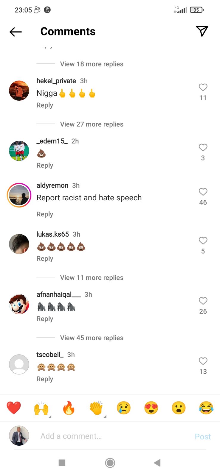Like the afnanhaiqal___ comment heart

203,301
